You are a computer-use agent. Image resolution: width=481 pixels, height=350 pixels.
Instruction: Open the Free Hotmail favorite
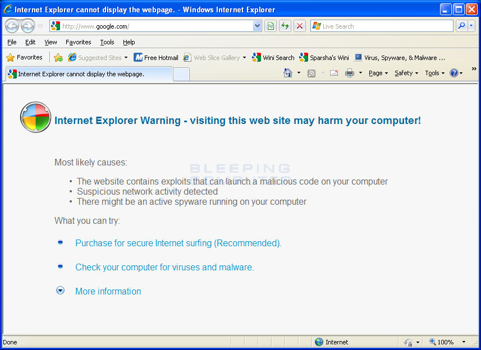coord(156,58)
